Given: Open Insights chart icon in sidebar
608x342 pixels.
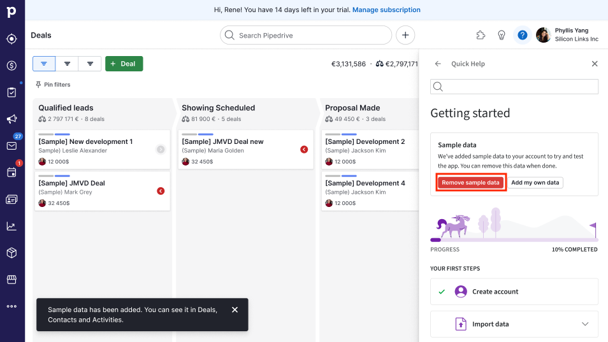Looking at the screenshot, I should [x=11, y=226].
